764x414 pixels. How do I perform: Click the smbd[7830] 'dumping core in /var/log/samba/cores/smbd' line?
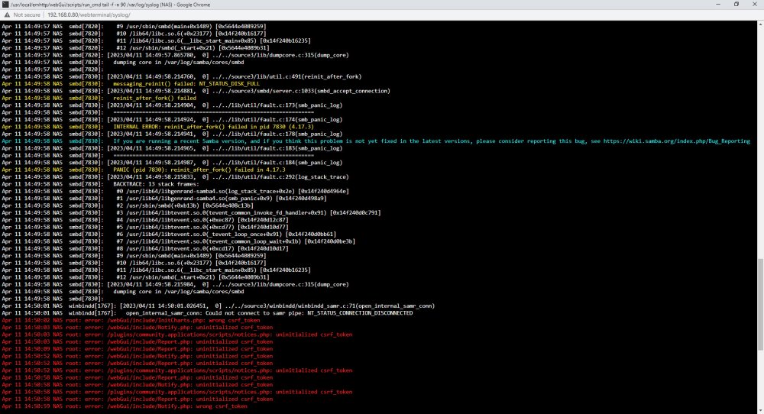123,291
